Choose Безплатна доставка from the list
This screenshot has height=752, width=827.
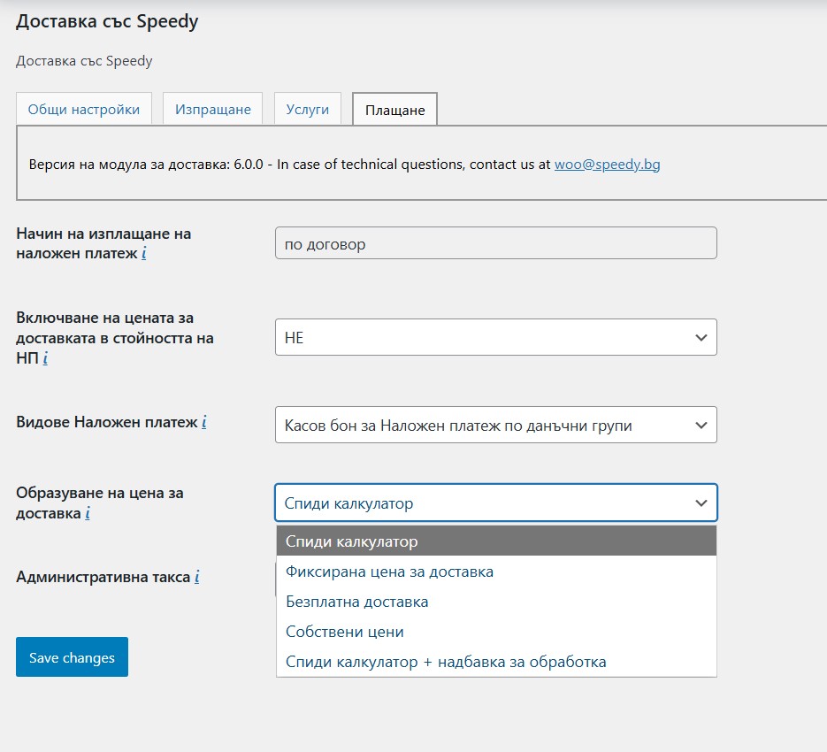pos(357,601)
